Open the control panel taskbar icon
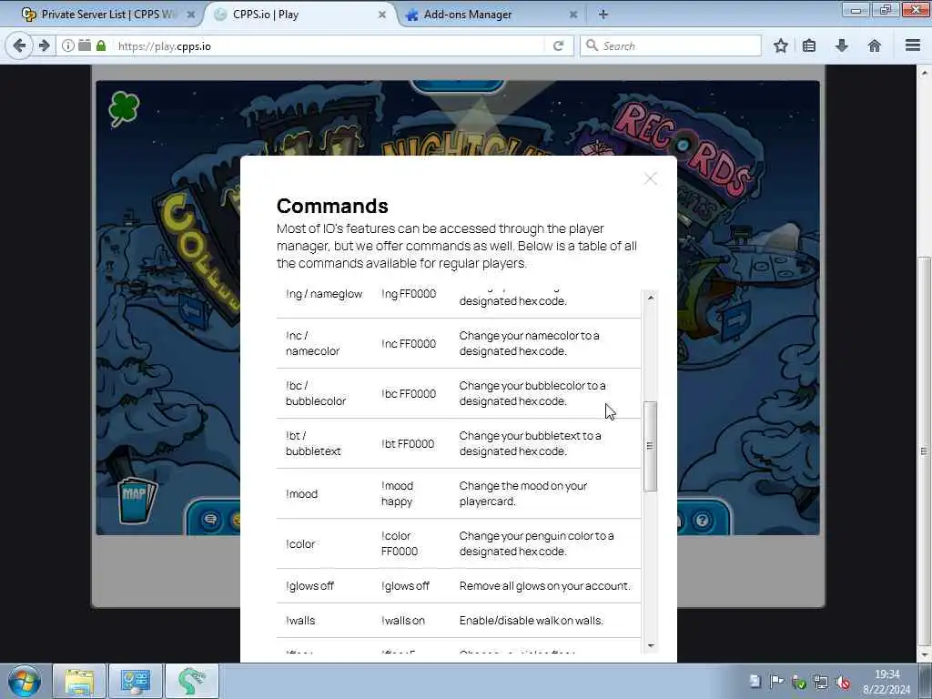The width and height of the screenshot is (932, 699). pyautogui.click(x=135, y=681)
